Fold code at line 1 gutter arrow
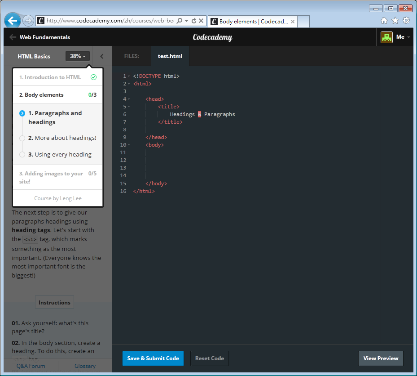The image size is (417, 376). (129, 76)
